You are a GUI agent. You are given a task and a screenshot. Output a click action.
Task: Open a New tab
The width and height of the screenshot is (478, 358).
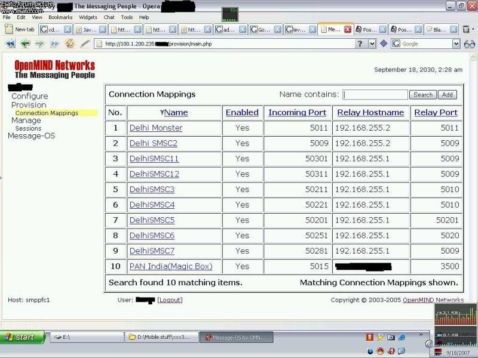[20, 29]
